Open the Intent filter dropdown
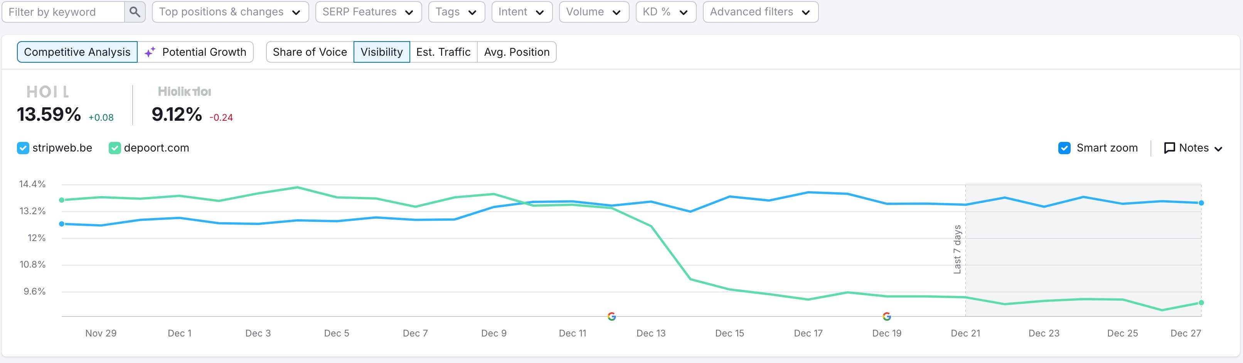The width and height of the screenshot is (1243, 363). coord(522,12)
